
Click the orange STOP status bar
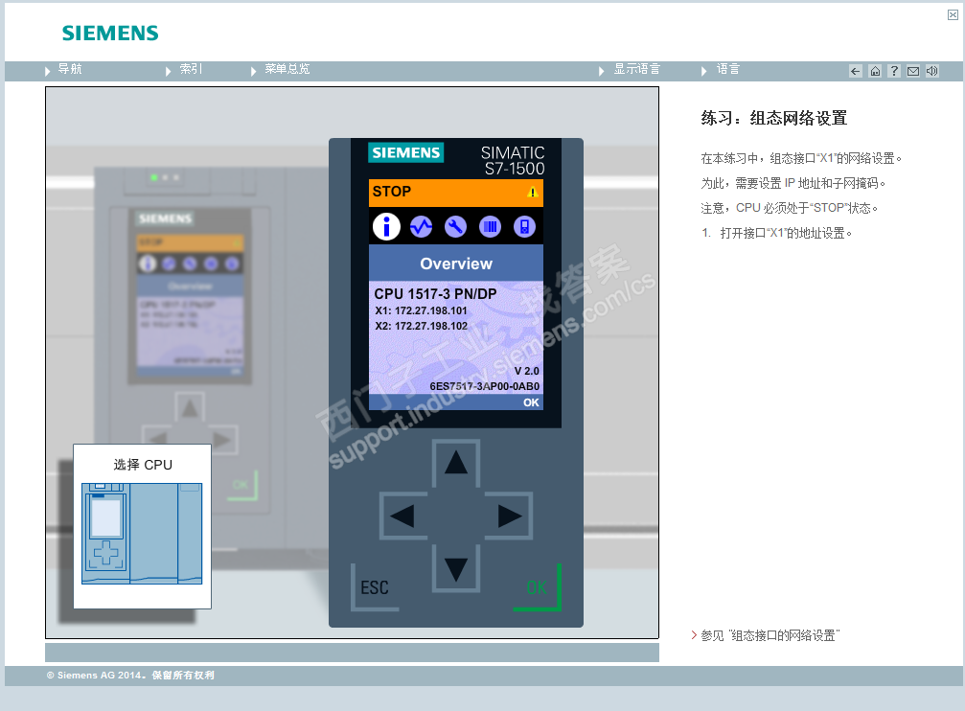point(456,193)
